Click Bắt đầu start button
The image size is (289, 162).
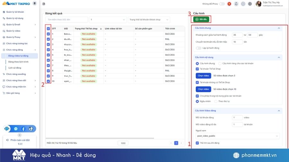(201, 19)
